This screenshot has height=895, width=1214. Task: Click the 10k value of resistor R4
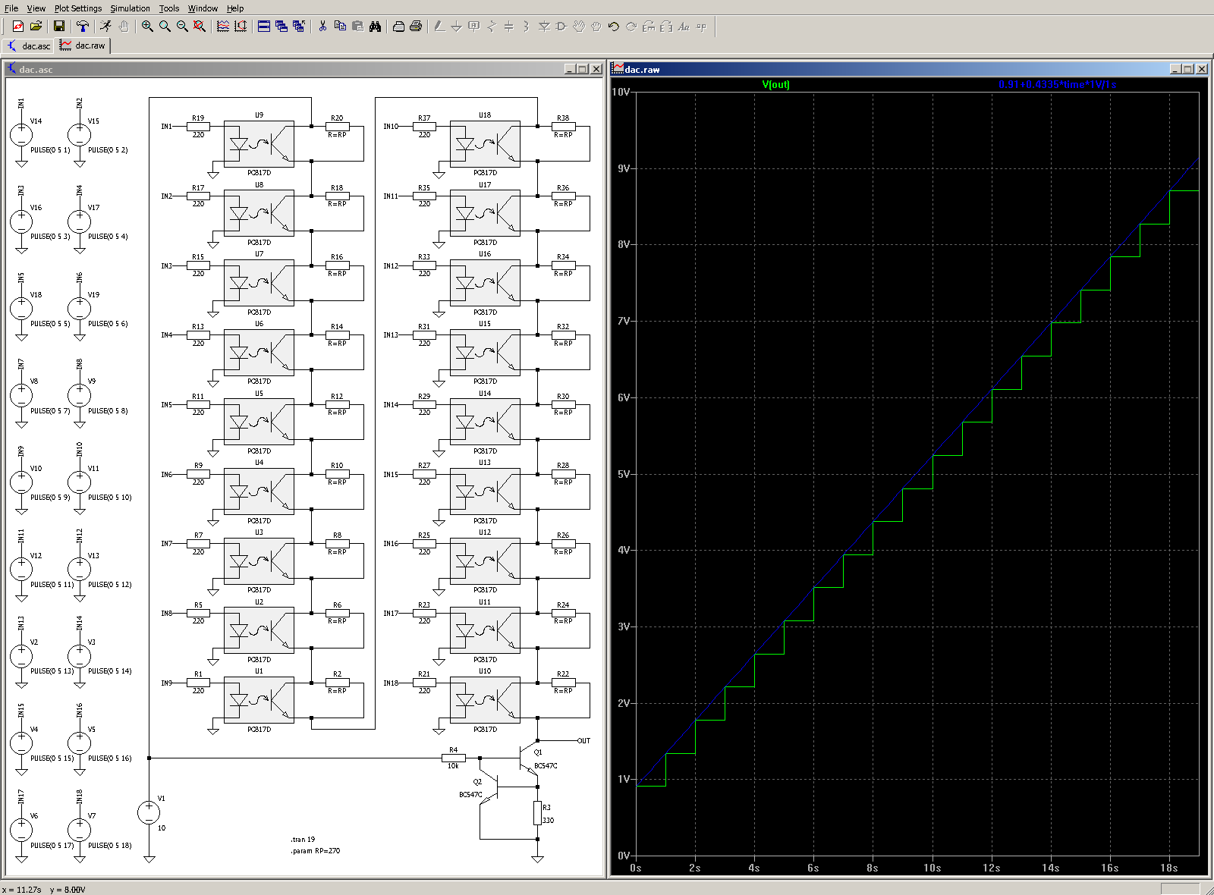pos(453,766)
